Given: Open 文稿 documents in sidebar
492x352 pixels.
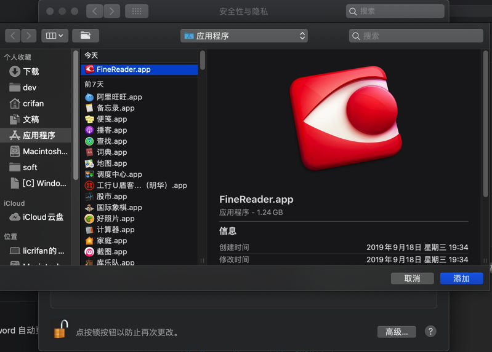Looking at the screenshot, I should (36, 119).
